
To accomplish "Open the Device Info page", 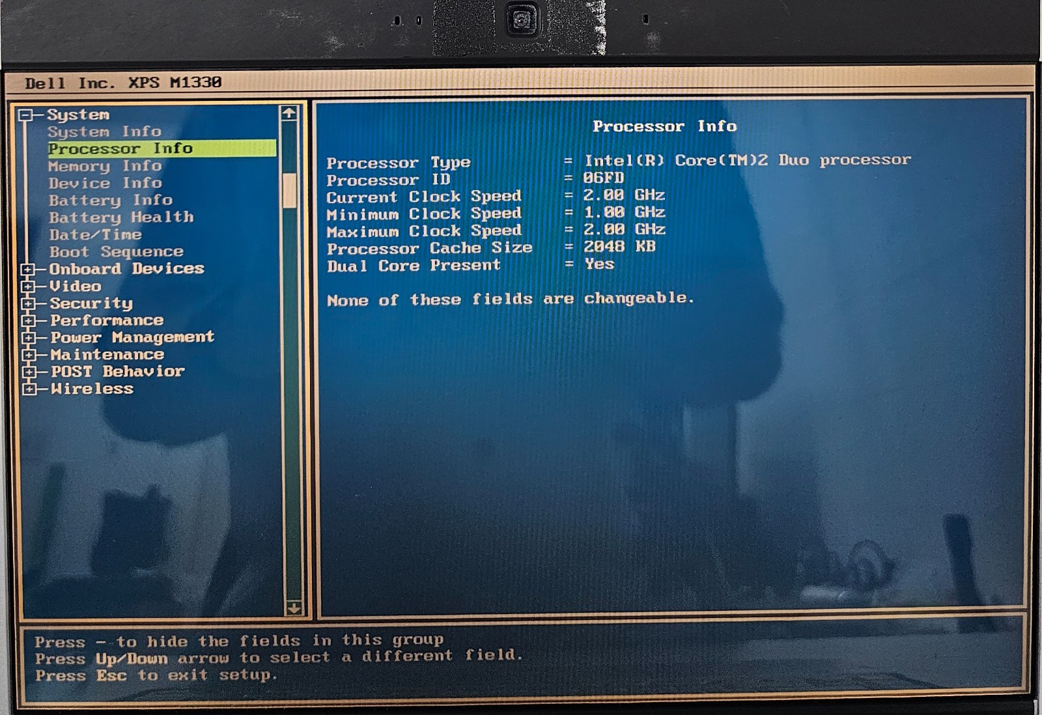I will (105, 183).
